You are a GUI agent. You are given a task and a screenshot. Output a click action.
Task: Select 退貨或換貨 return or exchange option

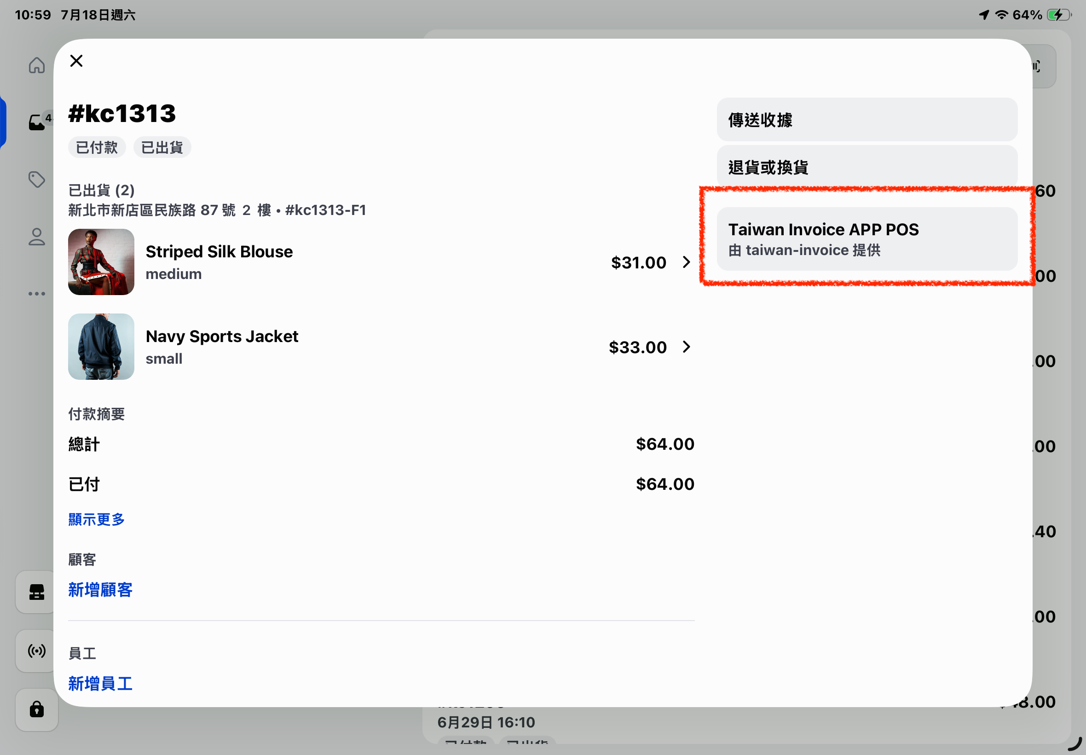[866, 167]
